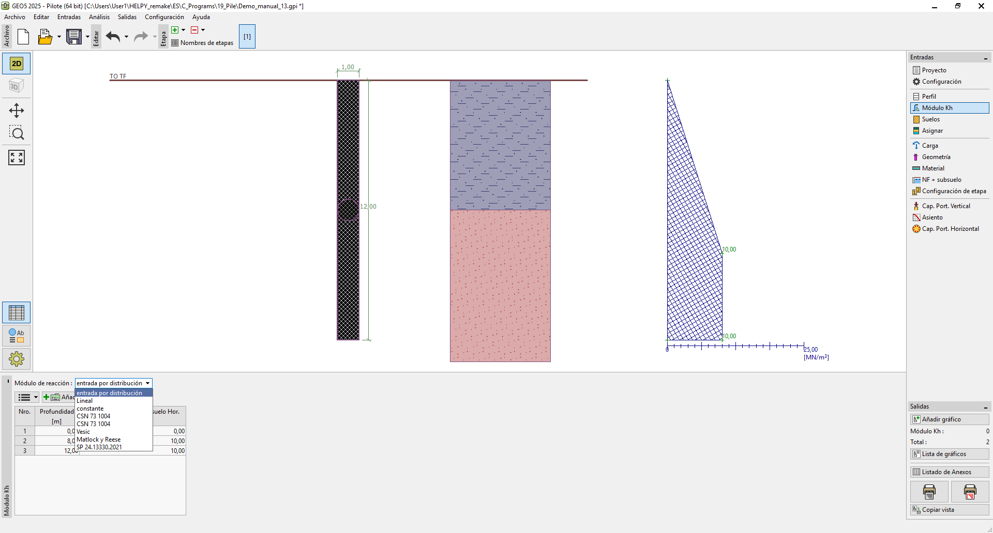Click the add stage green plus icon
993x533 pixels.
pos(175,30)
